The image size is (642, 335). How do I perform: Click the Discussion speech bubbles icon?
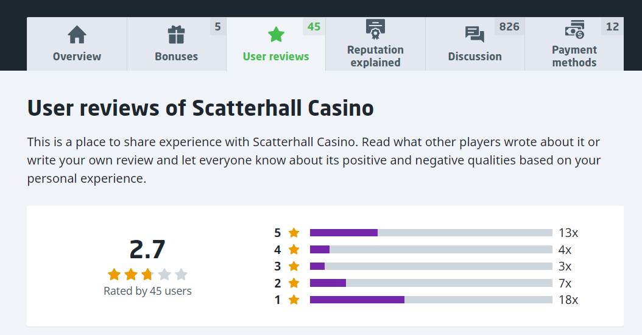pyautogui.click(x=474, y=34)
